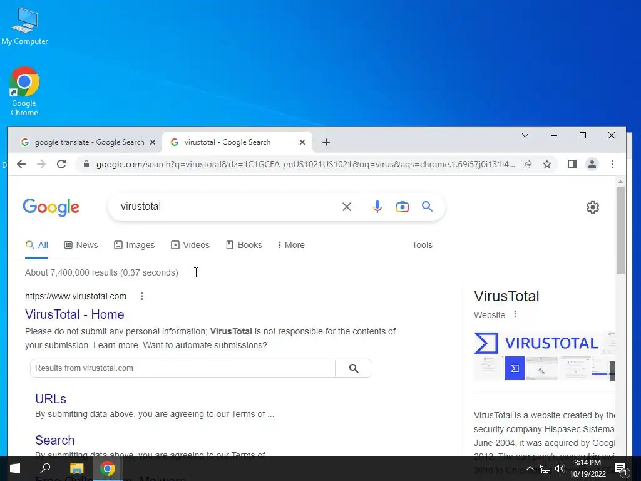This screenshot has width=641, height=481.
Task: Expand the More search filters menu
Action: pyautogui.click(x=291, y=245)
